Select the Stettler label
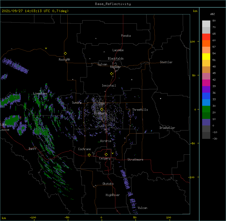The image size is (226, 221). point(166,62)
